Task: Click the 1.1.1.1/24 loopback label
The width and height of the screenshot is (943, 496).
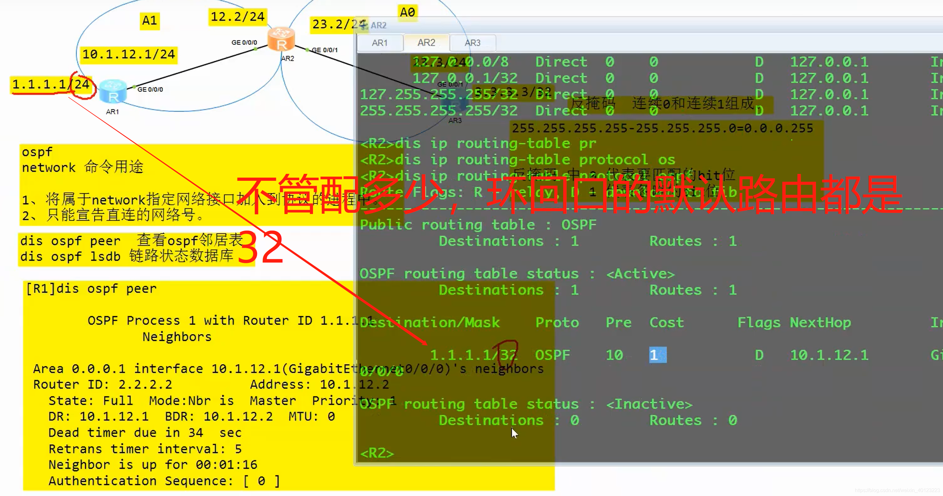Action: (x=50, y=85)
